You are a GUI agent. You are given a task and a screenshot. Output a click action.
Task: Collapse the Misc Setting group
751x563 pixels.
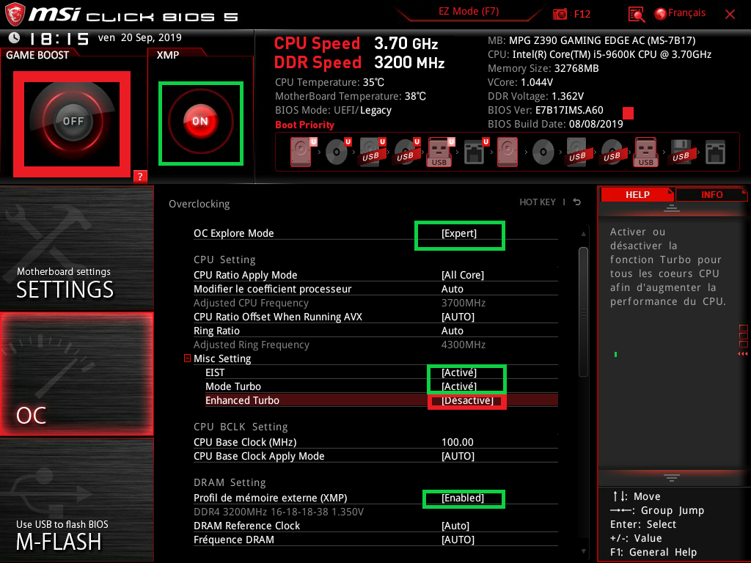coord(187,358)
